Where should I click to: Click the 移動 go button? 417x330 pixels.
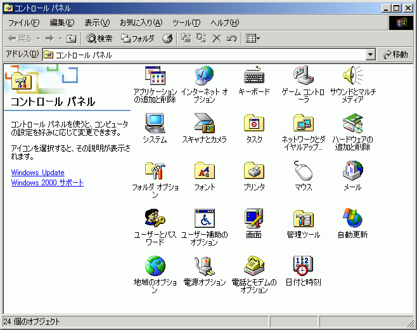tap(396, 55)
